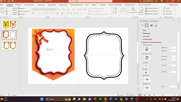Open Fill & Line tab in format pane
Viewport: 181px width, 102px height.
(142, 25)
